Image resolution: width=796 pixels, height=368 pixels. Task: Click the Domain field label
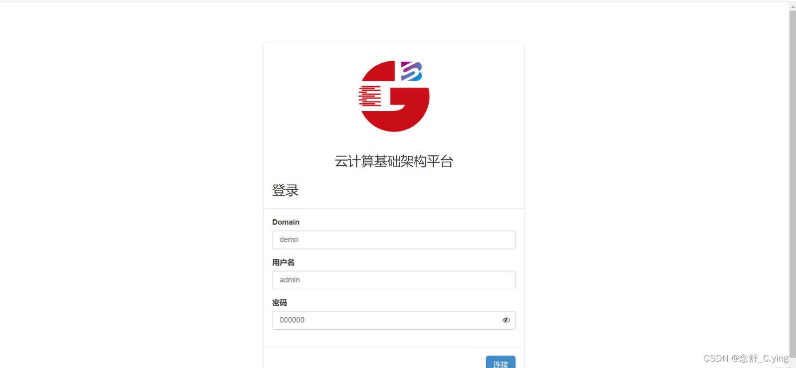[x=286, y=222]
